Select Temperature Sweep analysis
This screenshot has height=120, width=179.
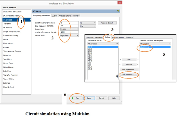point(12,51)
